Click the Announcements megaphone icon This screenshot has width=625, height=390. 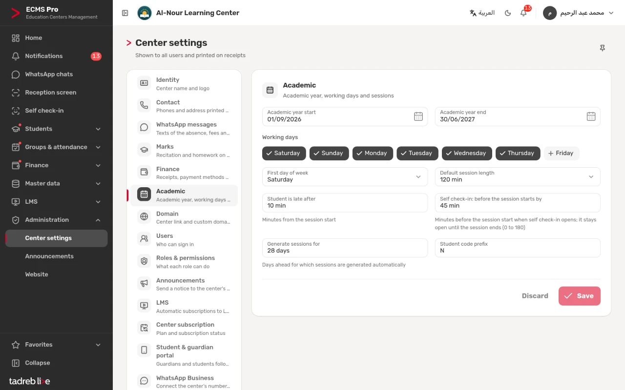click(144, 284)
